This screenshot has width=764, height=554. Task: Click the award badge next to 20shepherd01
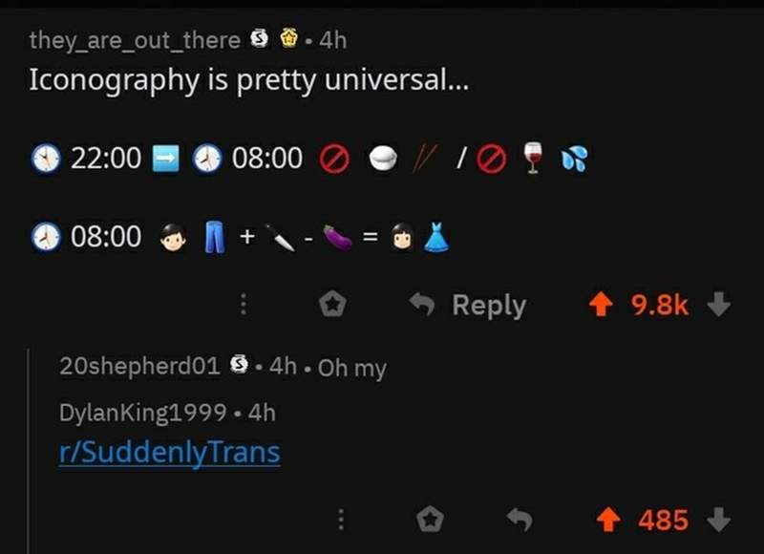coord(239,364)
